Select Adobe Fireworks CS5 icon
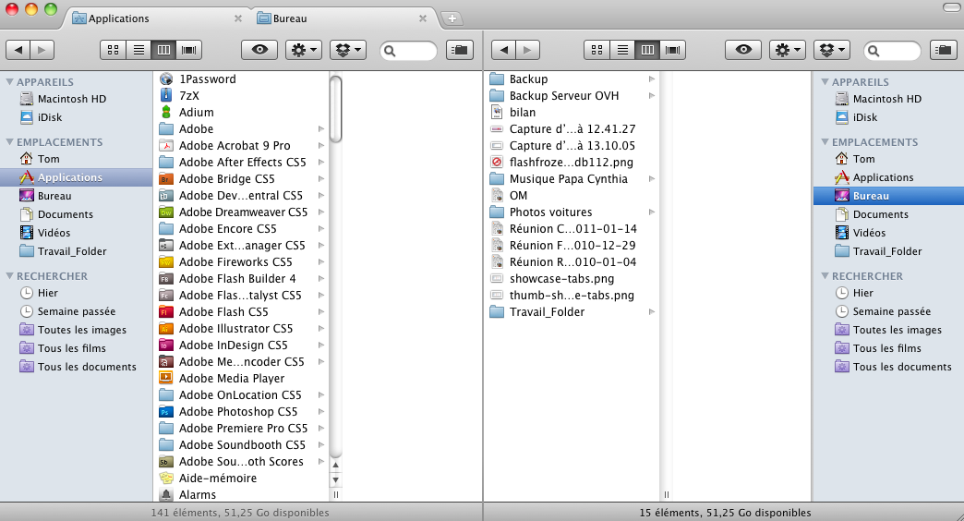 [x=166, y=261]
